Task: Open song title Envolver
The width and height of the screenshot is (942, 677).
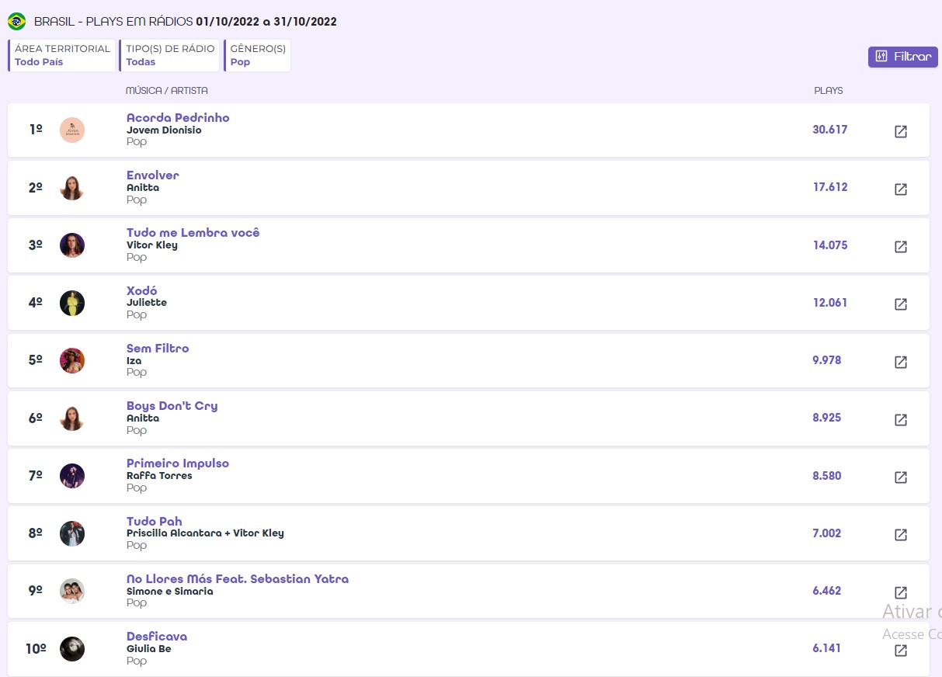Action: coord(153,175)
